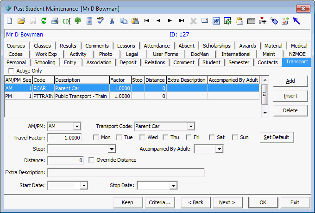Viewport: 315px width, 213px height.
Task: Open the Contacts tab
Action: (268, 62)
